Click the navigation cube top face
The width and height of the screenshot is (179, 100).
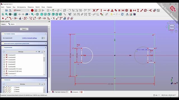pyautogui.click(x=172, y=27)
